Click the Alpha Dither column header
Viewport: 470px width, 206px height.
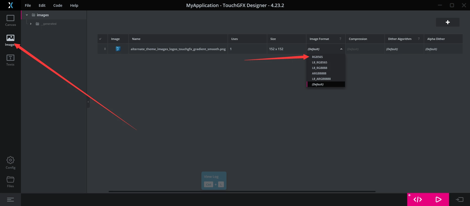(443, 39)
